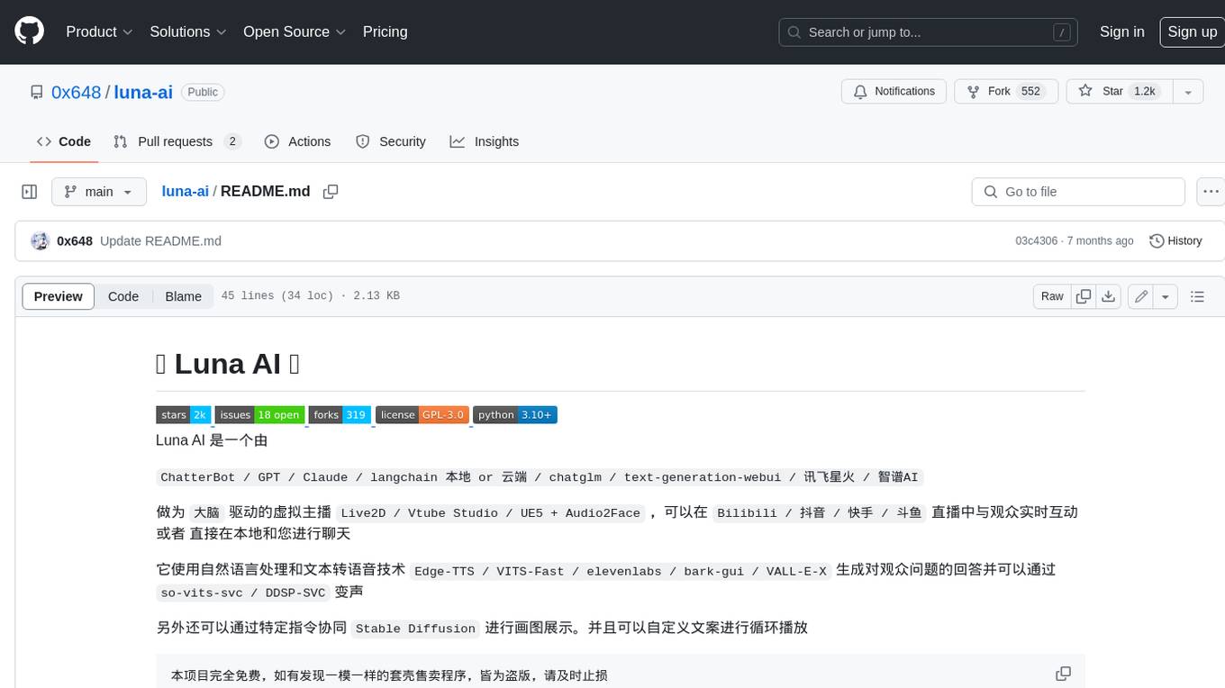Select the Code view toggle
This screenshot has height=688, width=1225.
point(123,296)
